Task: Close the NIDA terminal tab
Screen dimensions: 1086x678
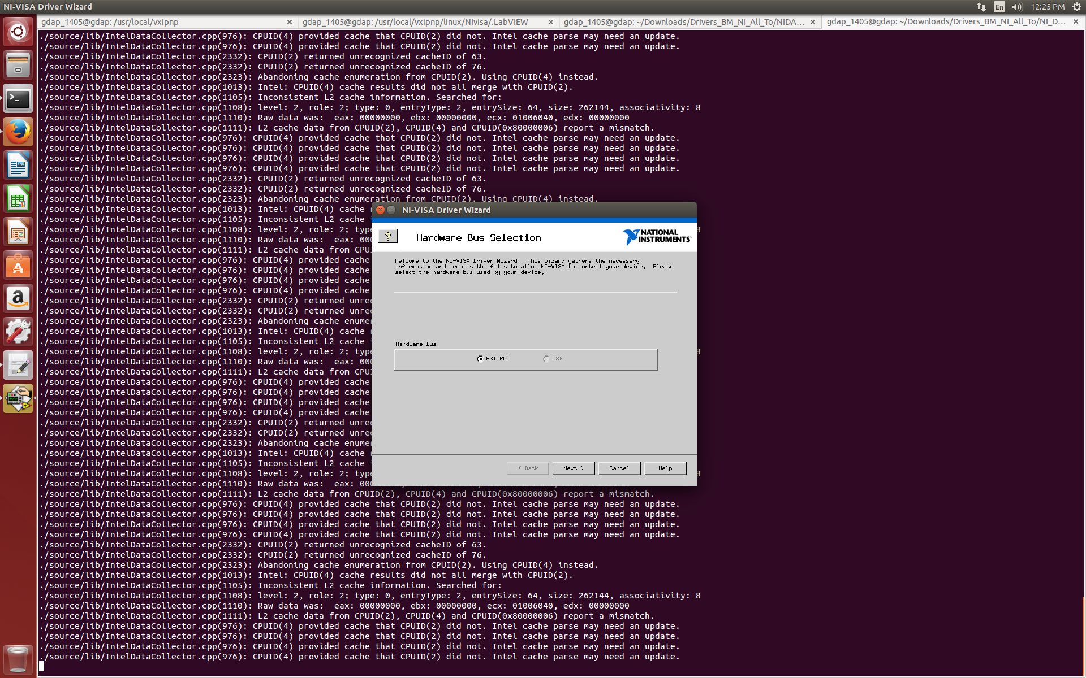Action: (813, 22)
